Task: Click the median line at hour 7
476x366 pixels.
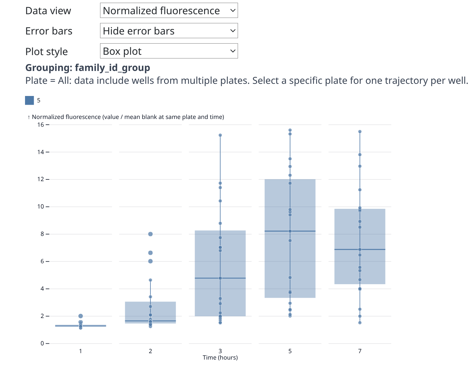Action: click(374, 249)
